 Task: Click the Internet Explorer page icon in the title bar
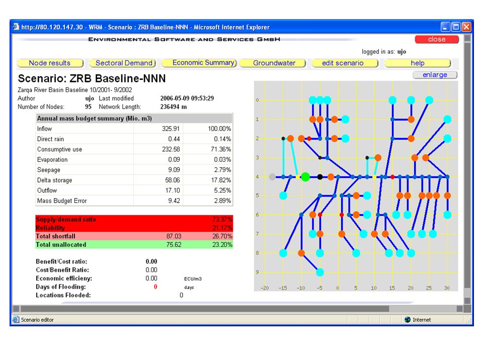(x=16, y=27)
